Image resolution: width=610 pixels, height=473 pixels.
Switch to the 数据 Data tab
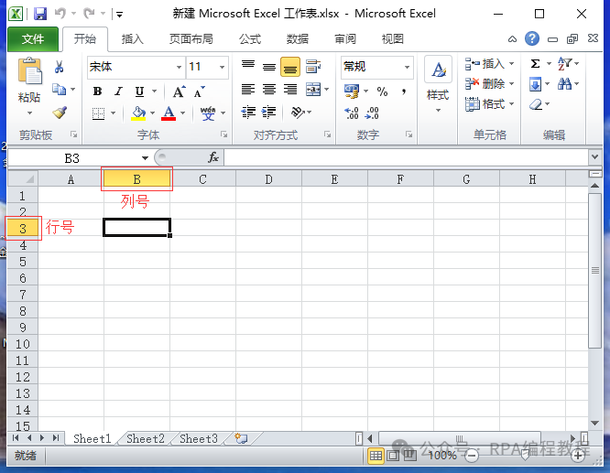coord(298,38)
